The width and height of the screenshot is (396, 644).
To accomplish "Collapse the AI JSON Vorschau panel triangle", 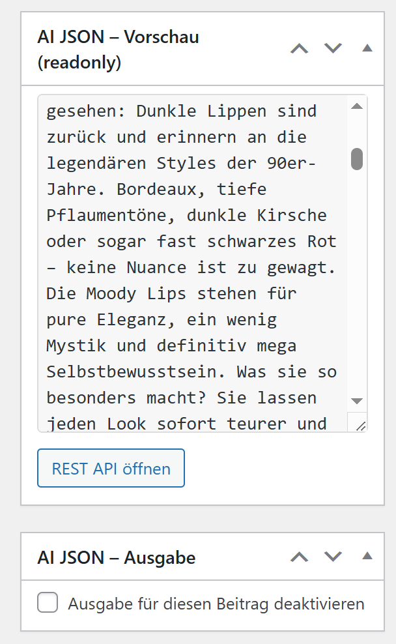I will tap(367, 48).
